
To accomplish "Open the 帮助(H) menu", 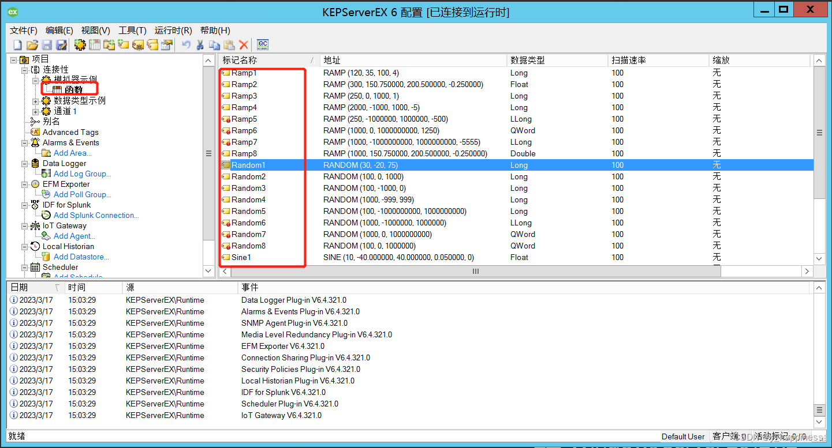I will click(215, 31).
